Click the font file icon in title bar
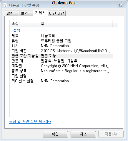 6,5
